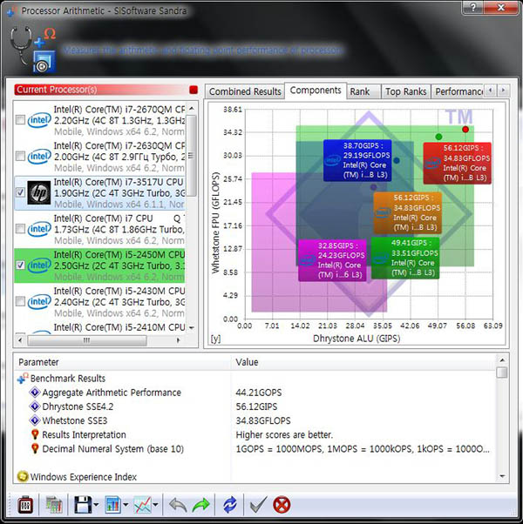The image size is (523, 524).
Task: Close the Processor Arithmetic window
Action: pyautogui.click(x=501, y=7)
